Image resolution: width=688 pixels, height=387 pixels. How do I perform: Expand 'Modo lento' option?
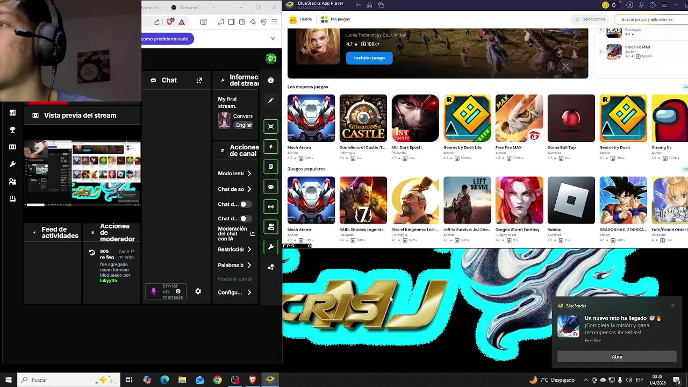point(235,174)
